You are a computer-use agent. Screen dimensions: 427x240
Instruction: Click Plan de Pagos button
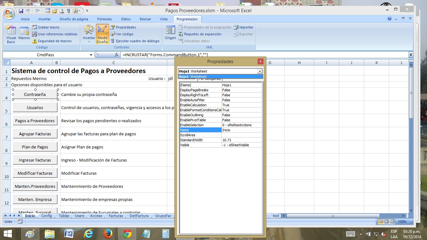[35, 147]
